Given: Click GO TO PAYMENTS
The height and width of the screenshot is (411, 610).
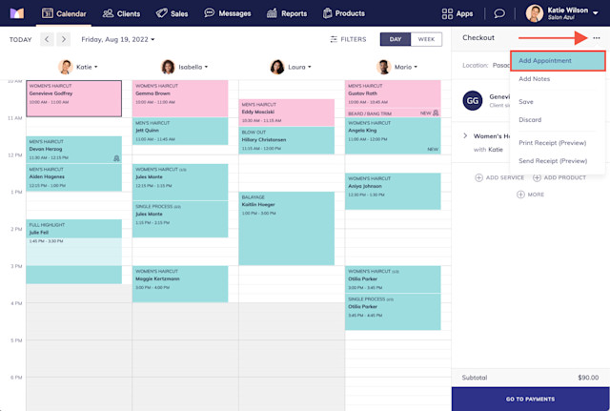Looking at the screenshot, I should (x=530, y=399).
